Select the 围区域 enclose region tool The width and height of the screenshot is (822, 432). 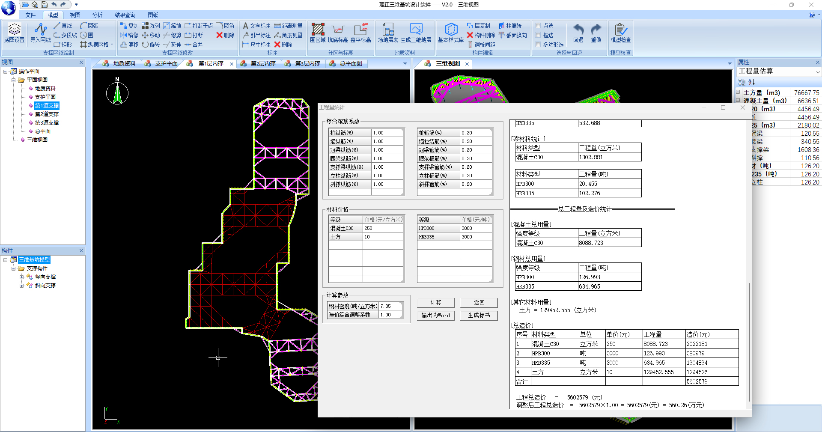click(x=318, y=33)
